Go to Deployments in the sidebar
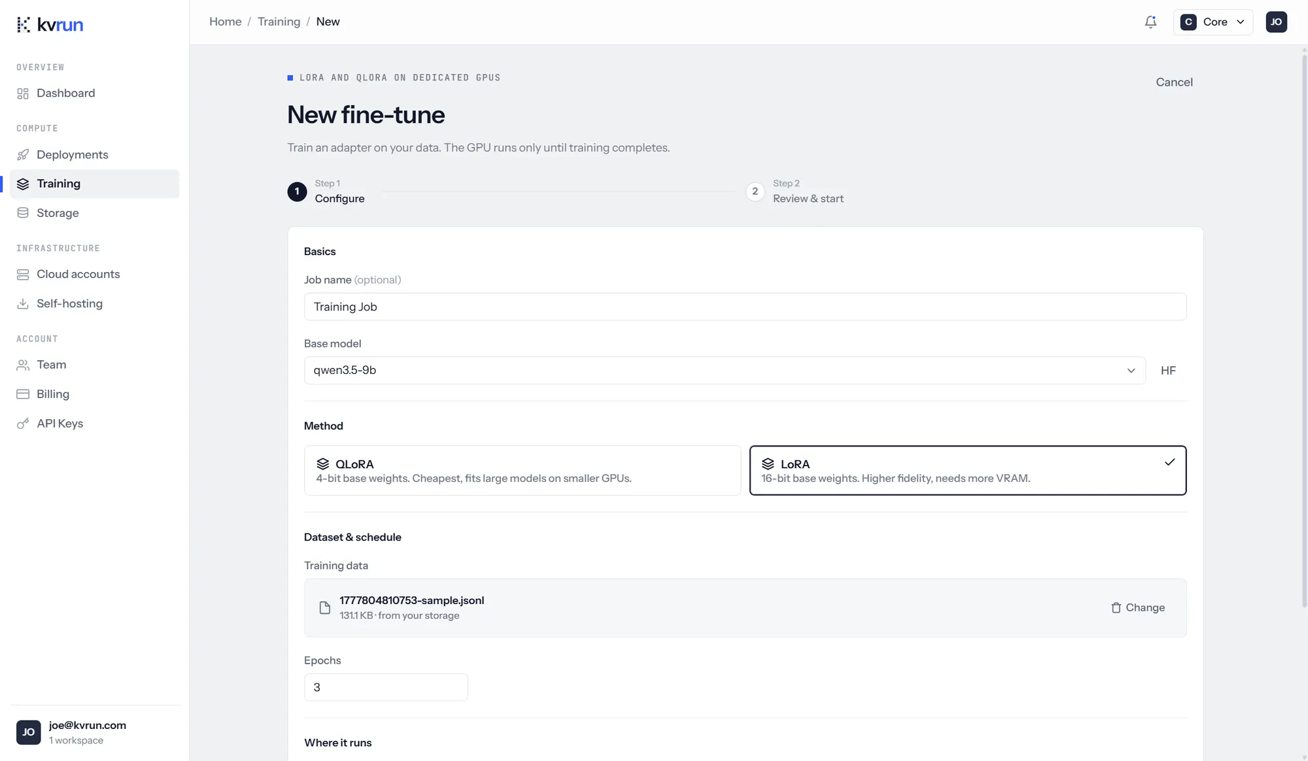The width and height of the screenshot is (1308, 761). (94, 154)
